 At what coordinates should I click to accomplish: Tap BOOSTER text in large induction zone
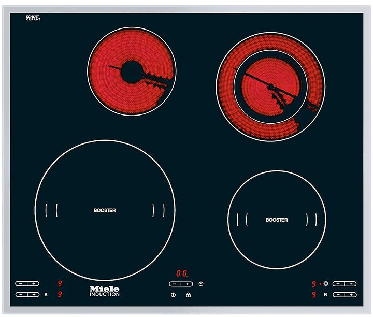(x=105, y=210)
